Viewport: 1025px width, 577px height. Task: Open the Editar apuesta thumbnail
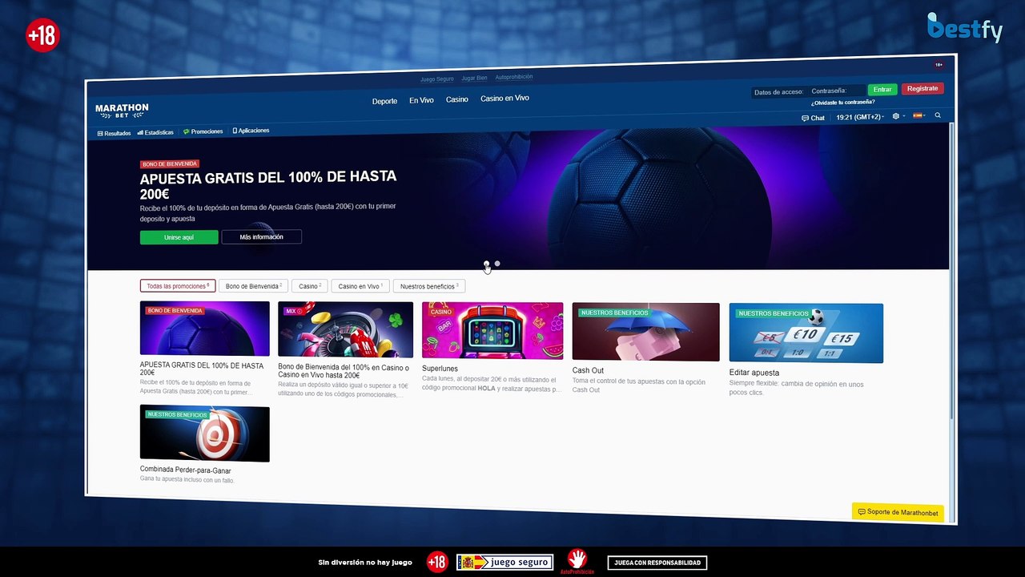[806, 333]
